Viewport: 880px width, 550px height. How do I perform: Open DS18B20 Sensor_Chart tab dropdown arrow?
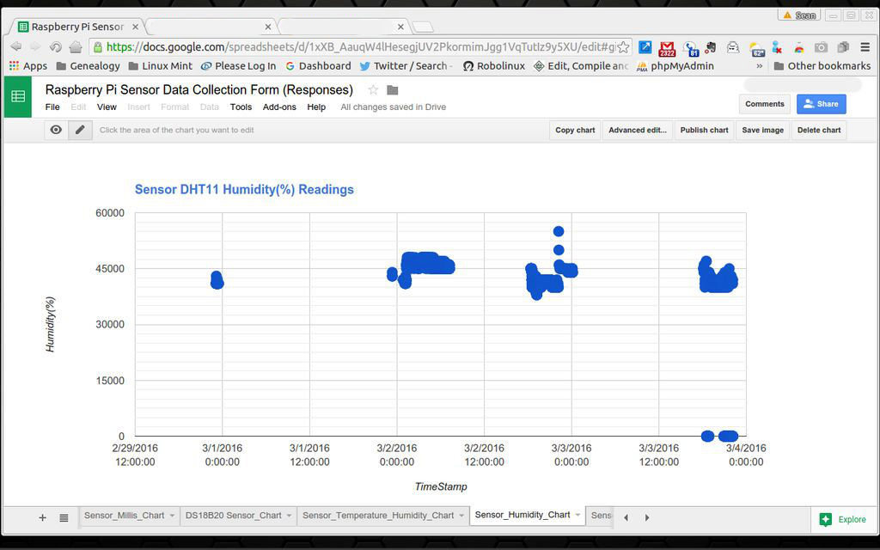coord(289,516)
